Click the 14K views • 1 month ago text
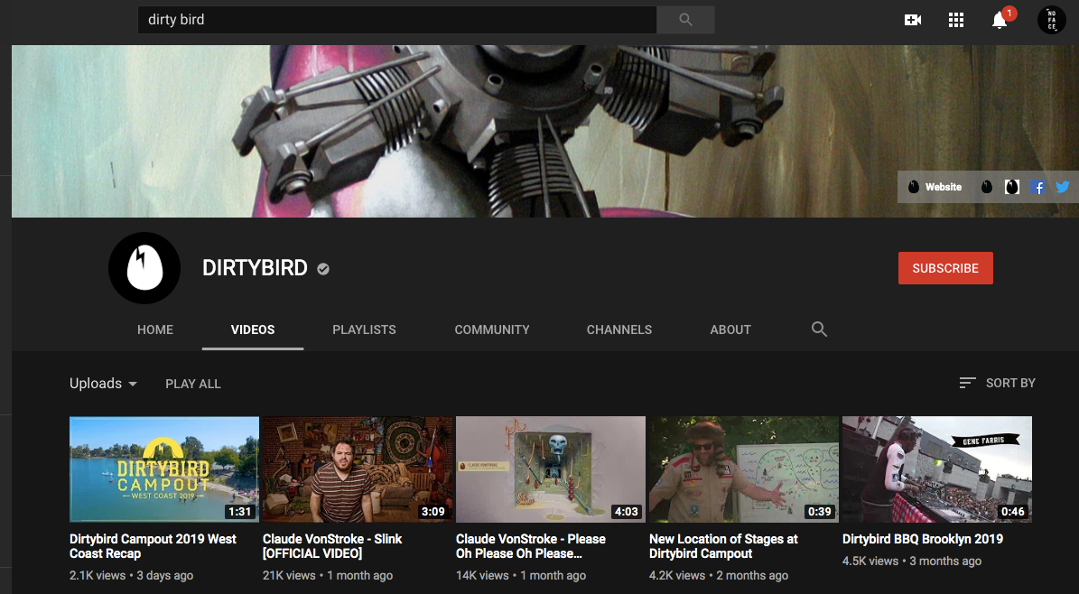The width and height of the screenshot is (1079, 594). click(x=521, y=575)
